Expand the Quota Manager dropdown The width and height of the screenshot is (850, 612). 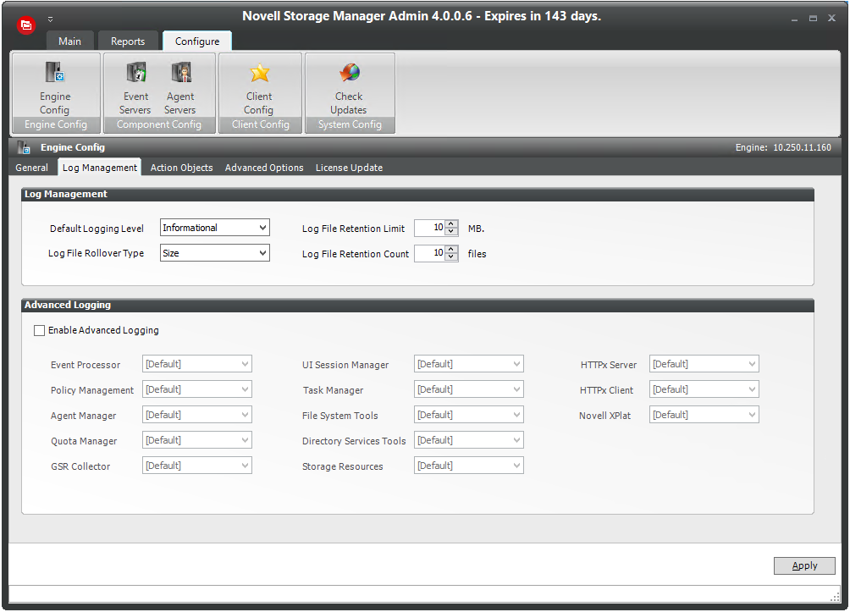coord(196,440)
